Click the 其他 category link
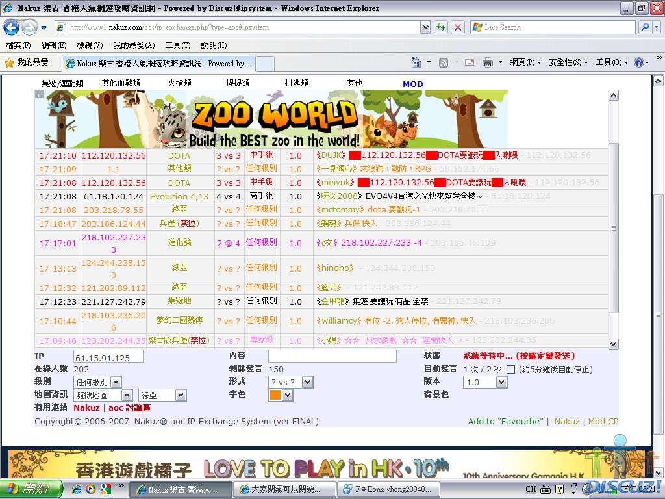The image size is (665, 499). click(x=355, y=83)
